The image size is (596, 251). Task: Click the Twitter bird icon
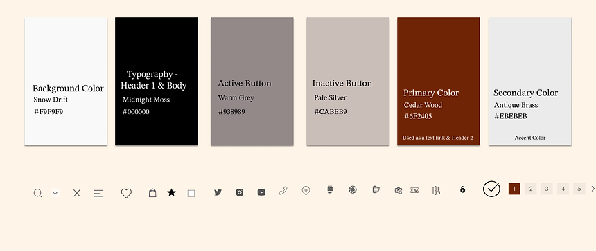coord(218,192)
